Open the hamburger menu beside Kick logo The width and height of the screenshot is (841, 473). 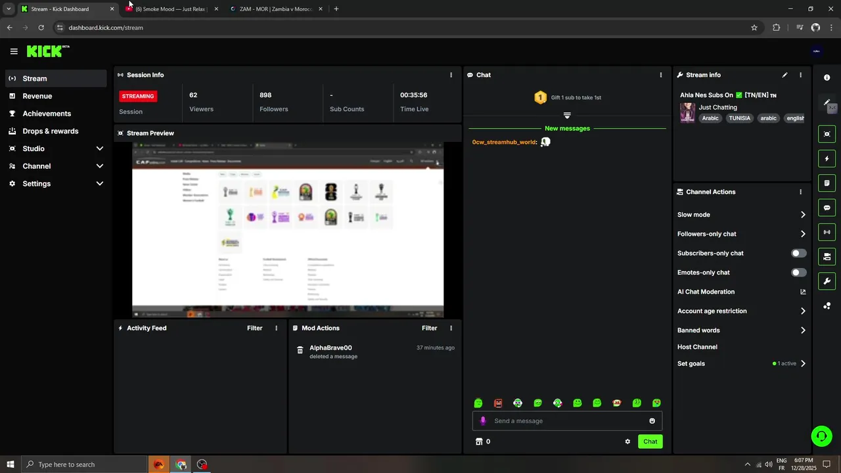point(14,51)
